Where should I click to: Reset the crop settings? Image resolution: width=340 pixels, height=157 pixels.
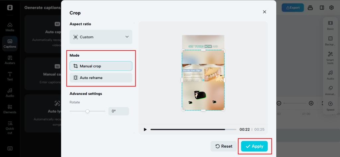click(x=224, y=146)
